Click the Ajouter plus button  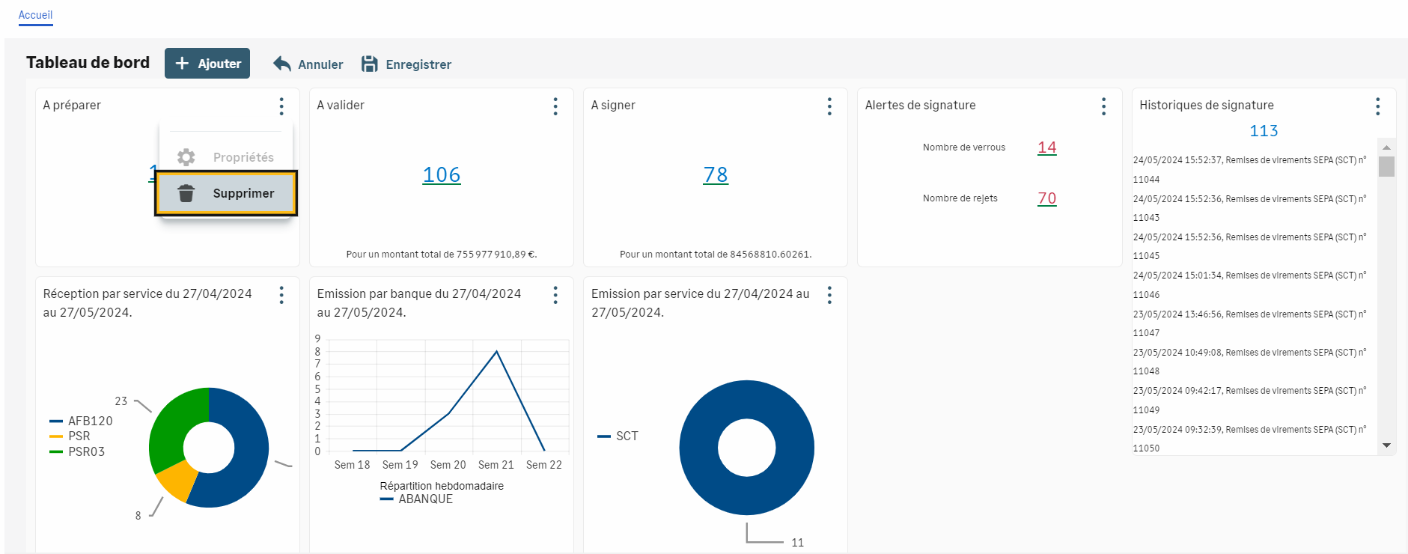[207, 64]
